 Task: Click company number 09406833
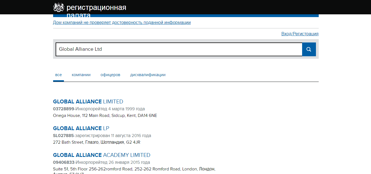[x=64, y=162]
